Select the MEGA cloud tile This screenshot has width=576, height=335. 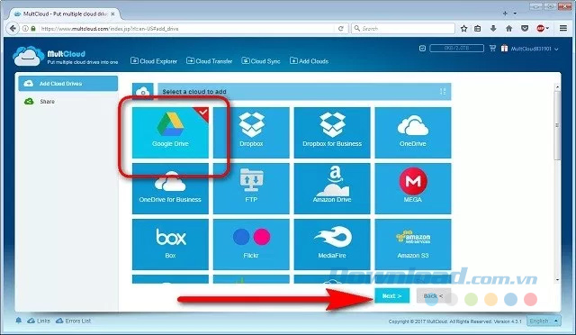413,188
